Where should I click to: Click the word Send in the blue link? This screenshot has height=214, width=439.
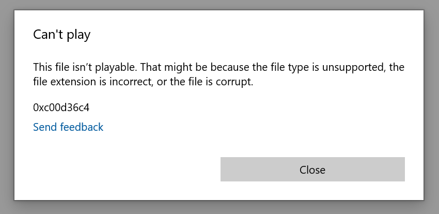(45, 127)
